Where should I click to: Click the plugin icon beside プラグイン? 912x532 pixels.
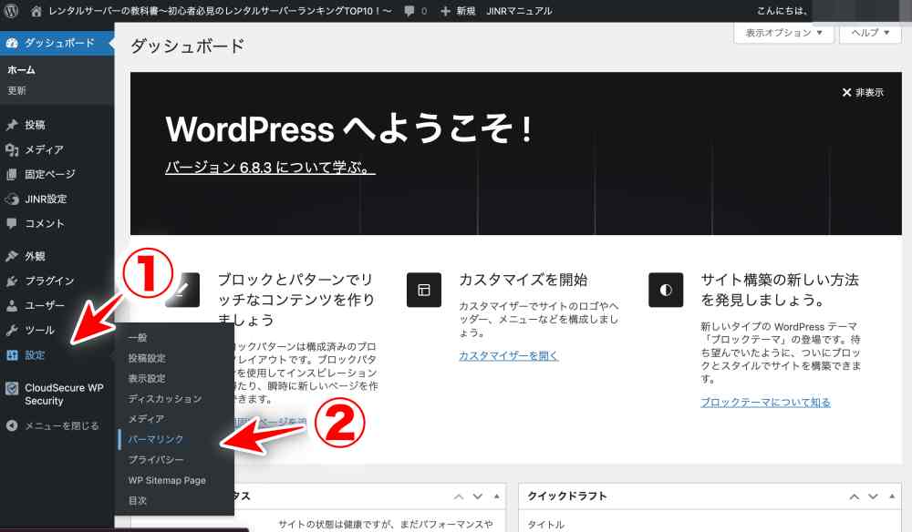[12, 281]
